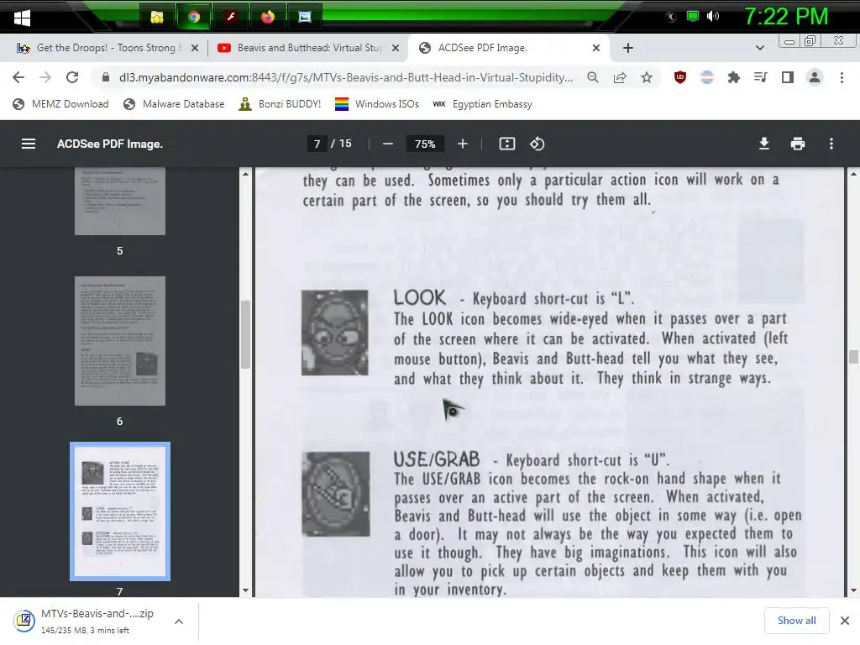Click the MTVs-Beavis-and zip download item
The width and height of the screenshot is (860, 645).
click(x=87, y=621)
